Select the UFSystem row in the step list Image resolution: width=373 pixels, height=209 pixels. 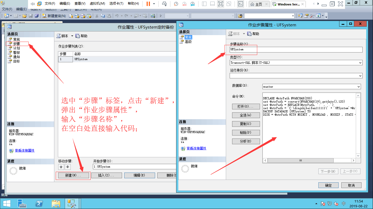tap(117, 59)
